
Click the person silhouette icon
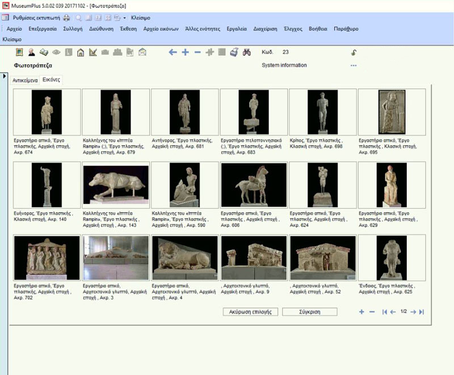pyautogui.click(x=32, y=53)
